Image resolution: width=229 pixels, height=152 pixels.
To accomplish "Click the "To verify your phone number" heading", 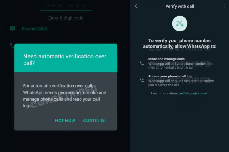I will click(x=180, y=43).
